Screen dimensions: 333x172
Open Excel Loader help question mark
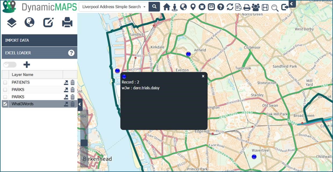[x=71, y=53]
